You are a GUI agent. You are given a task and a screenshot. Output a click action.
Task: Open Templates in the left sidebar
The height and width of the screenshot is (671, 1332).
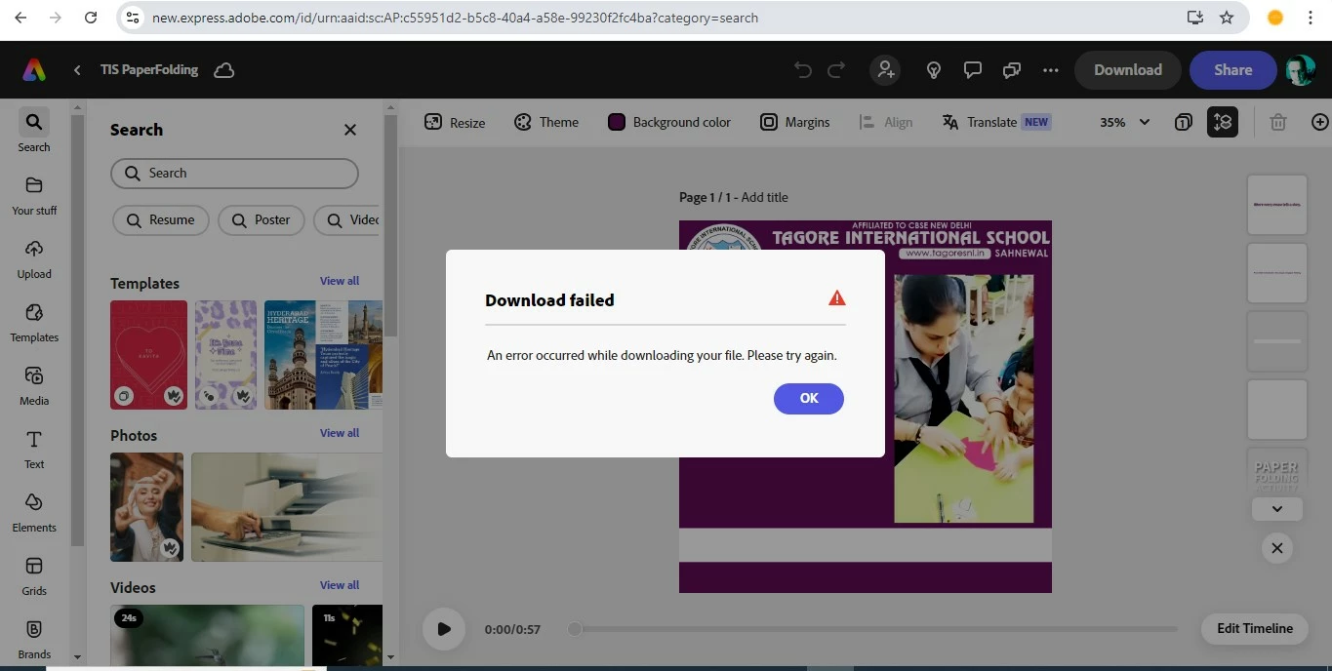click(x=34, y=322)
